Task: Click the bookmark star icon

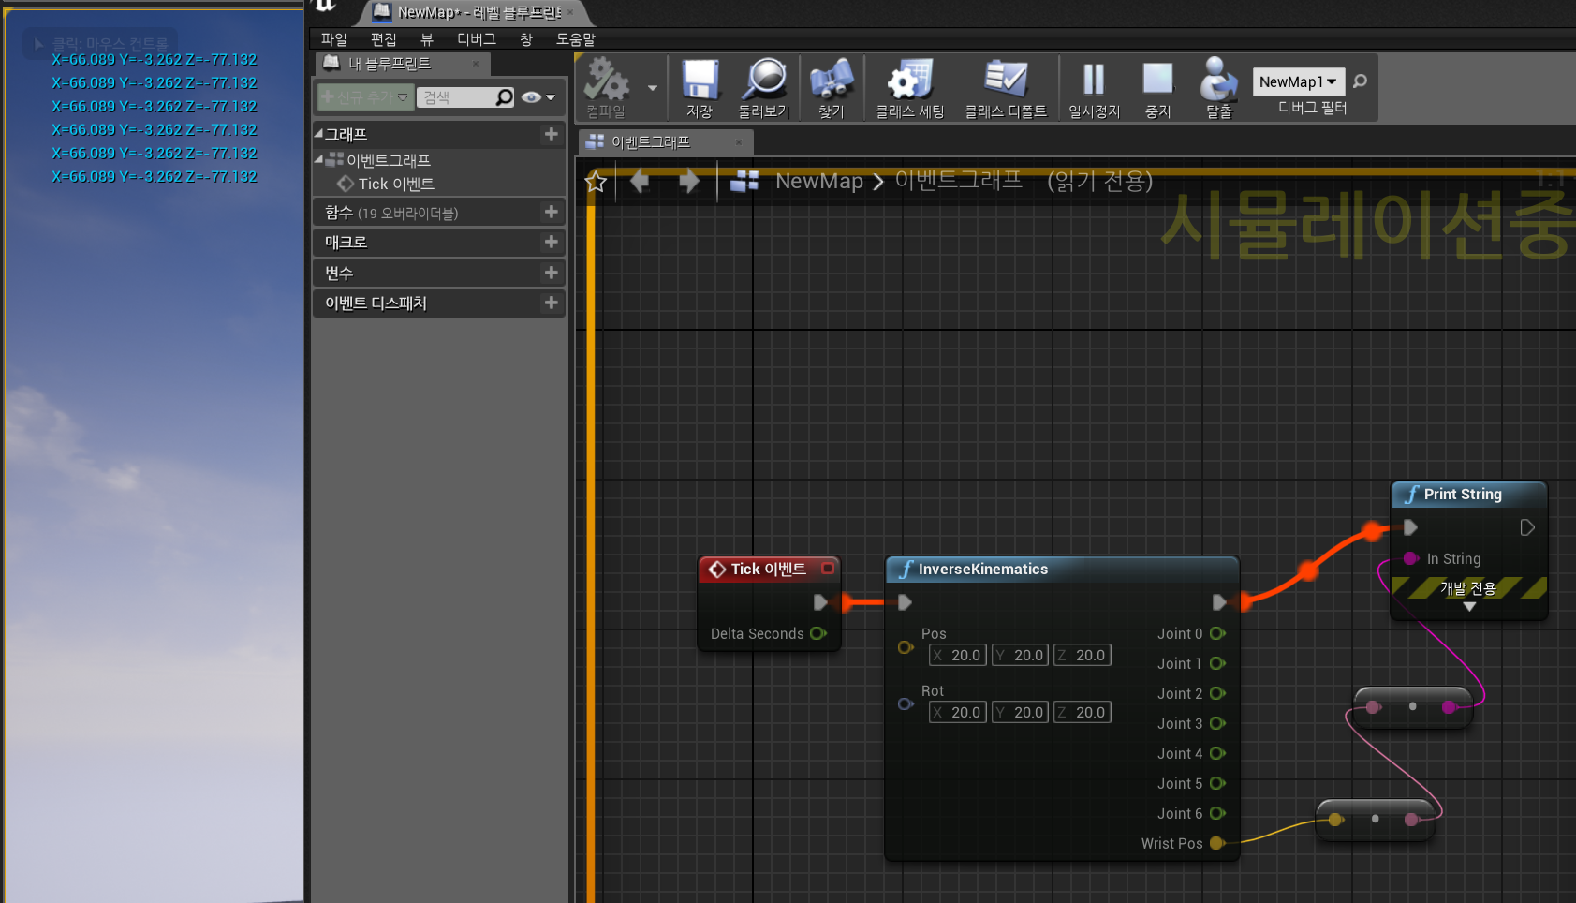Action: point(596,182)
